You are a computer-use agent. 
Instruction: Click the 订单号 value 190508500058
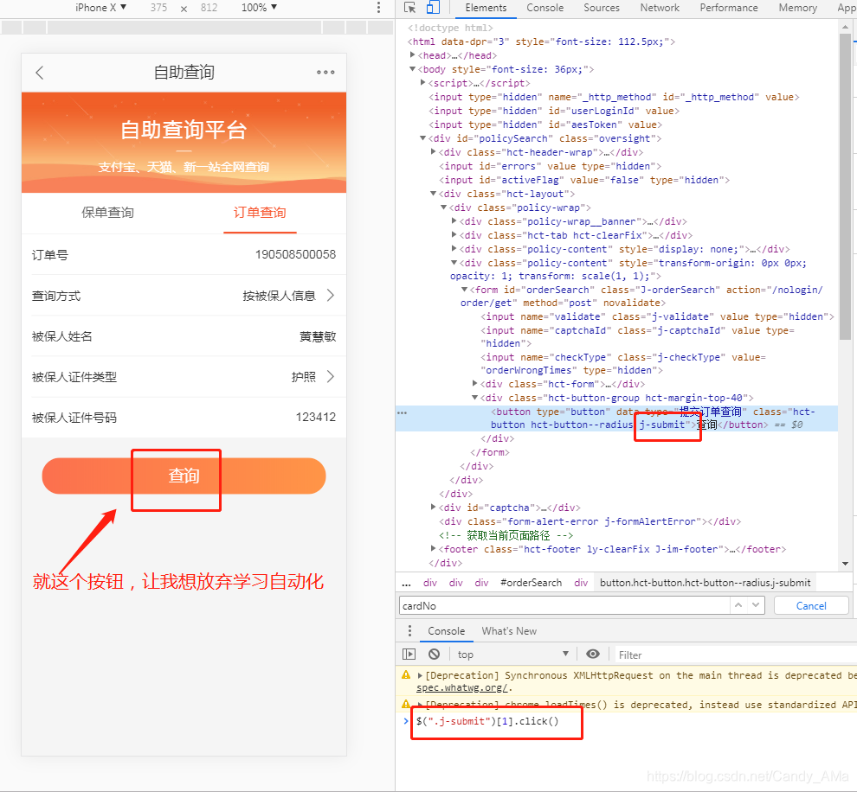[x=295, y=254]
